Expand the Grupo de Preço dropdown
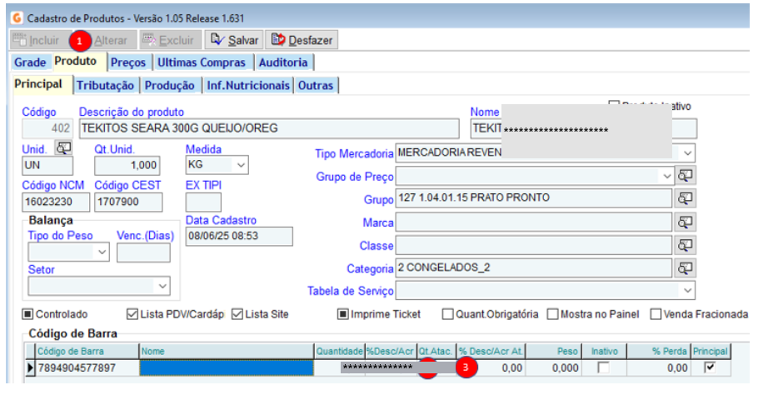Image resolution: width=763 pixels, height=395 pixels. coord(666,176)
